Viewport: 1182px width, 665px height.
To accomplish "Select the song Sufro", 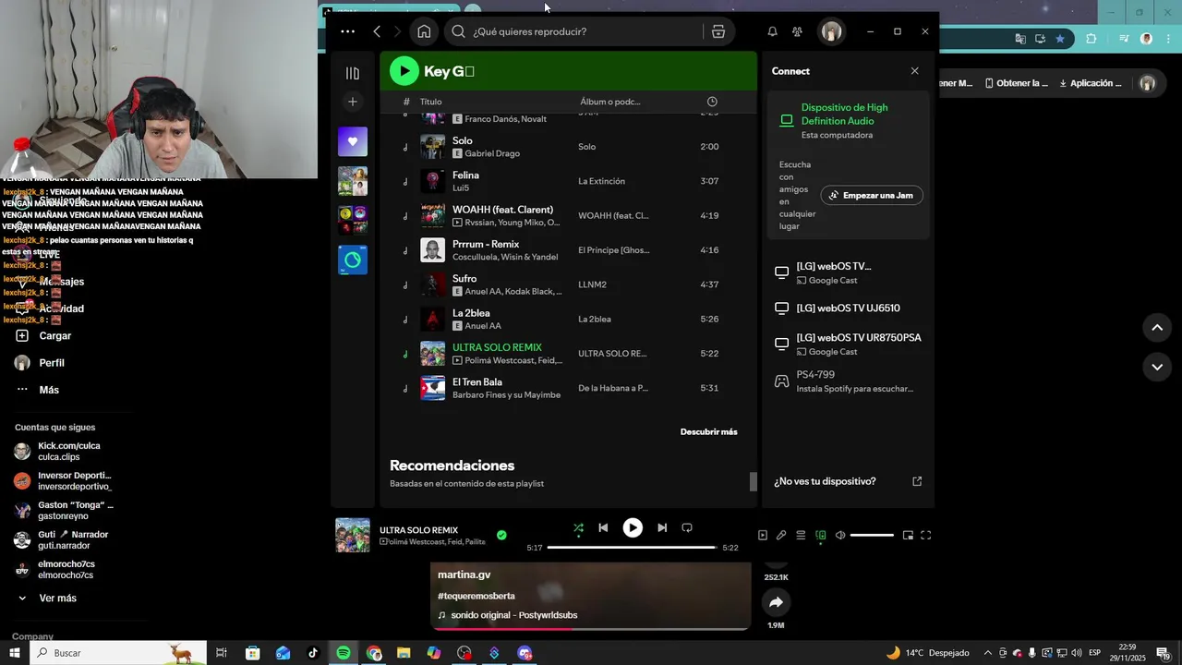I will coord(568,284).
